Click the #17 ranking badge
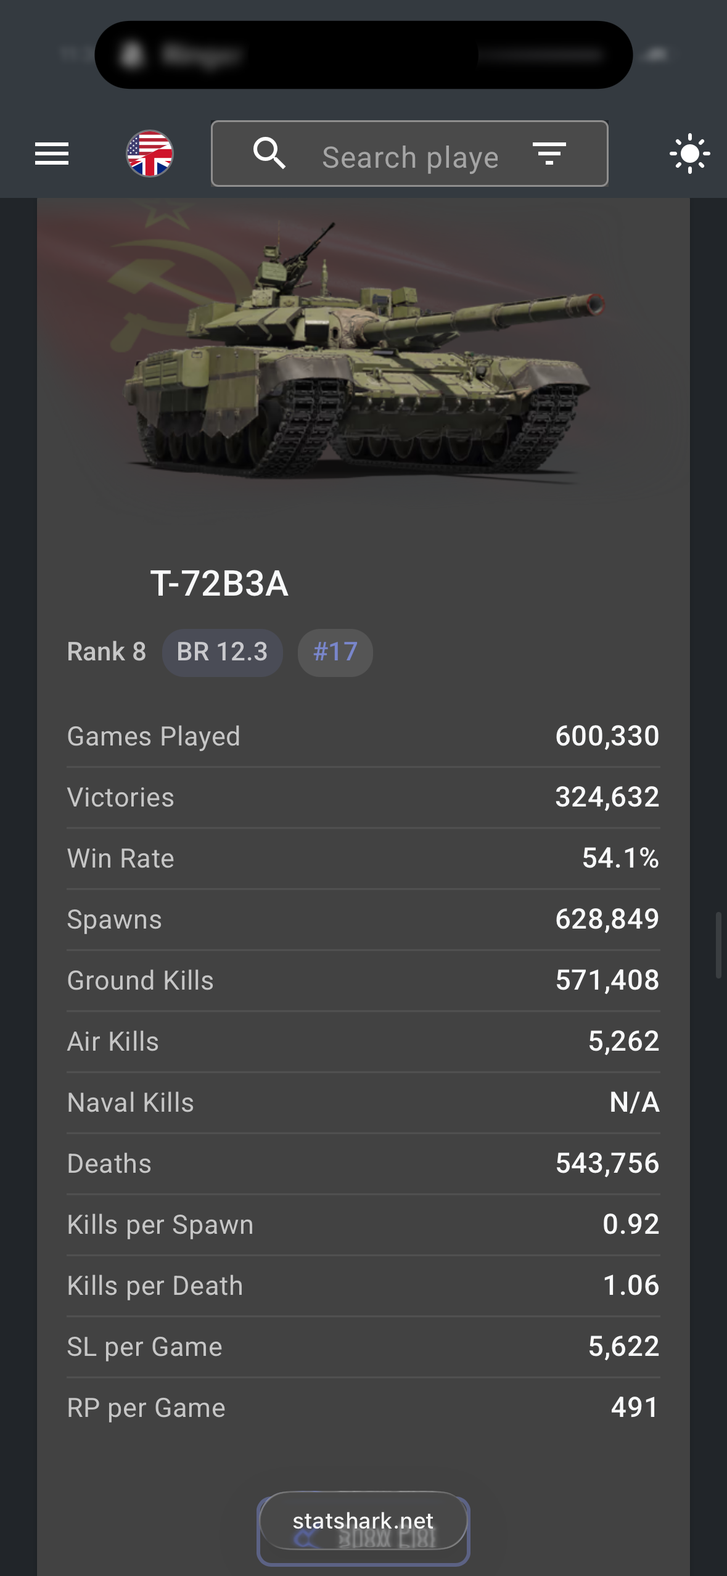This screenshot has width=727, height=1576. pyautogui.click(x=335, y=652)
